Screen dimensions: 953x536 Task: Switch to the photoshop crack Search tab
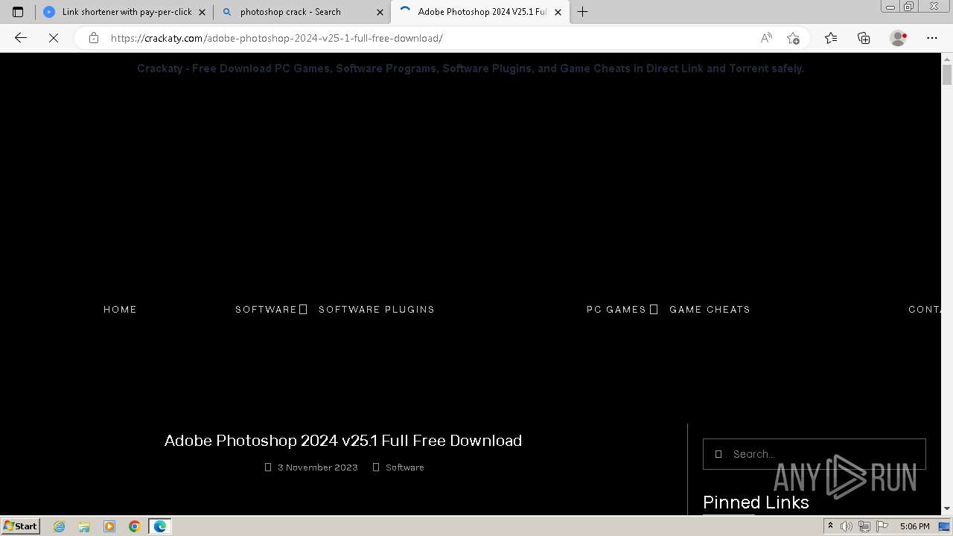(302, 12)
